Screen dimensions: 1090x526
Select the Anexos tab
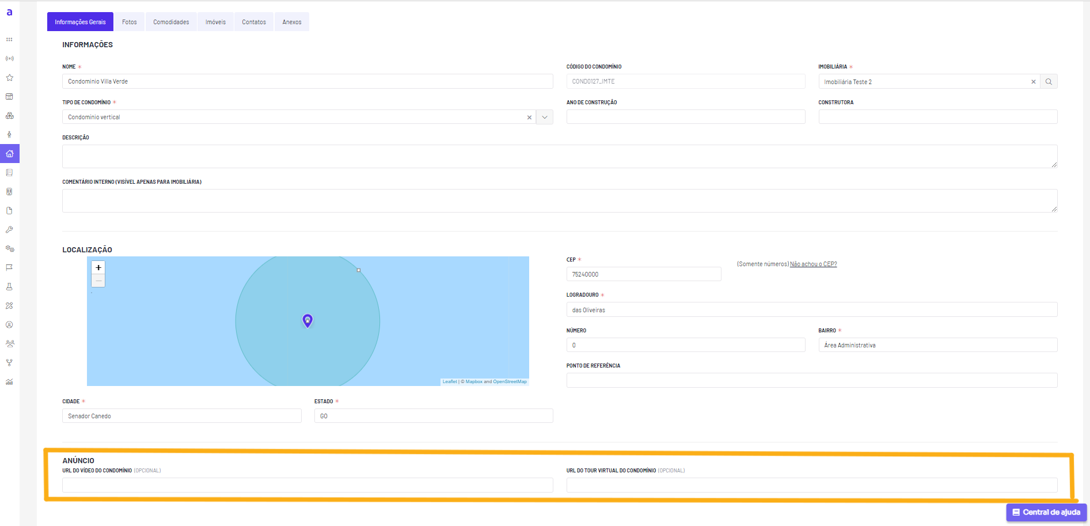(x=292, y=22)
